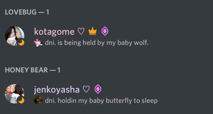Open kotagome's profile avatar

[15, 36]
